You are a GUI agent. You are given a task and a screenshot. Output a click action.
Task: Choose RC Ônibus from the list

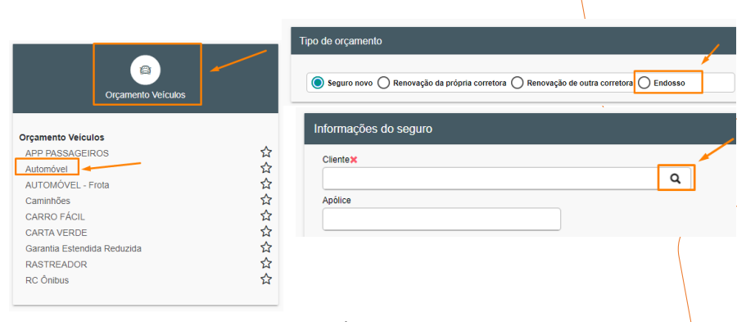(x=47, y=280)
